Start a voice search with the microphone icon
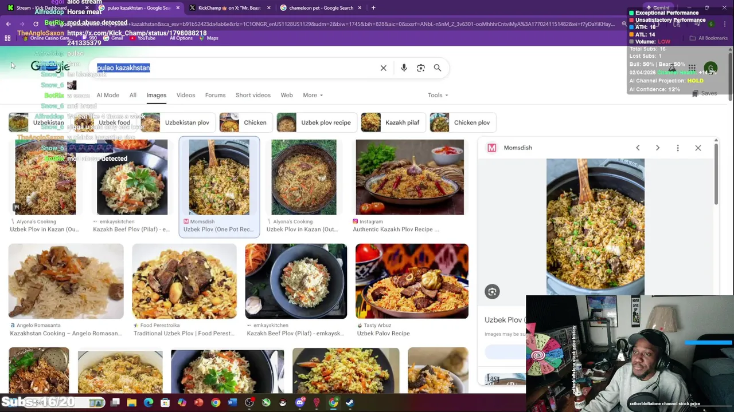Viewport: 734px width, 412px height. [x=404, y=68]
